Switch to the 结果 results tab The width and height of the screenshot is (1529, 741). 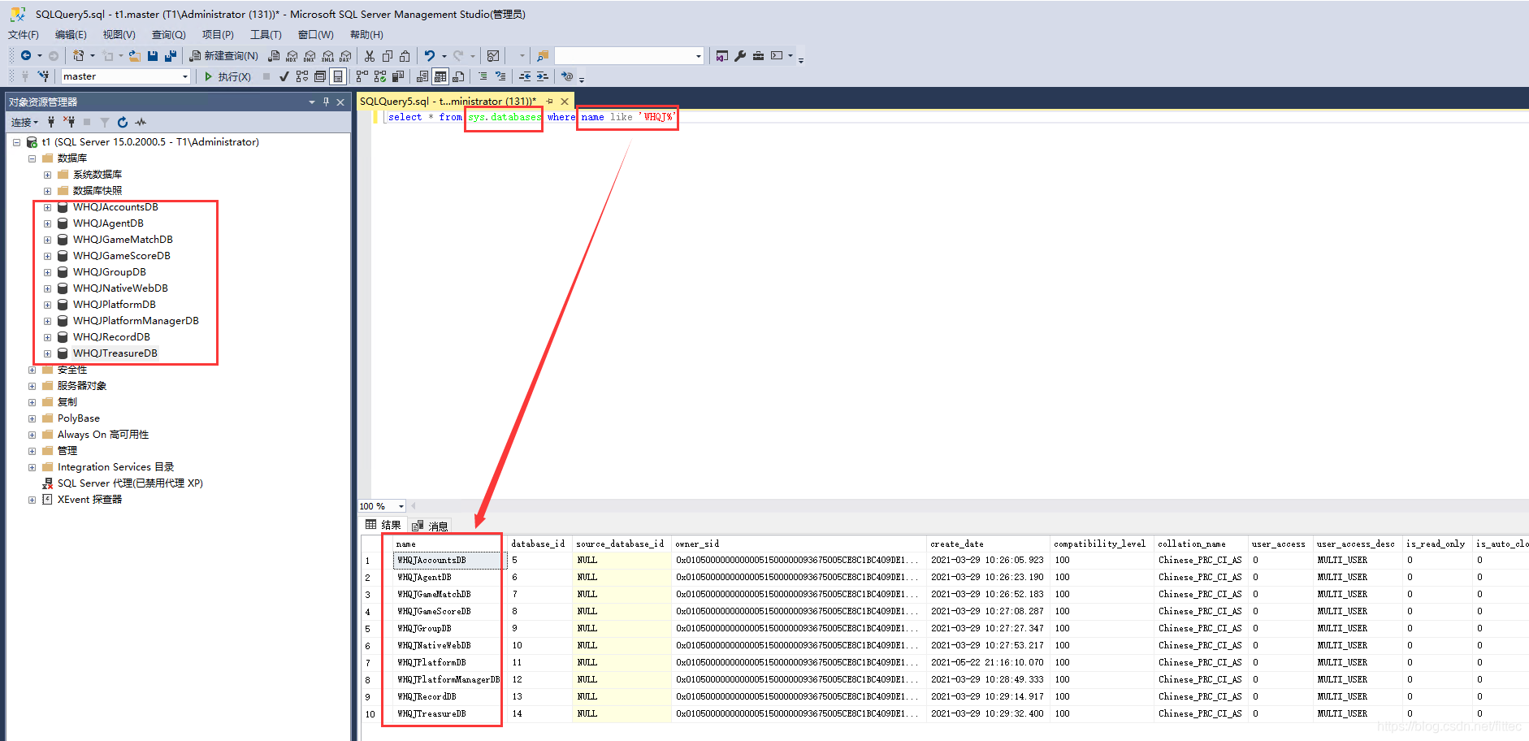tap(383, 525)
